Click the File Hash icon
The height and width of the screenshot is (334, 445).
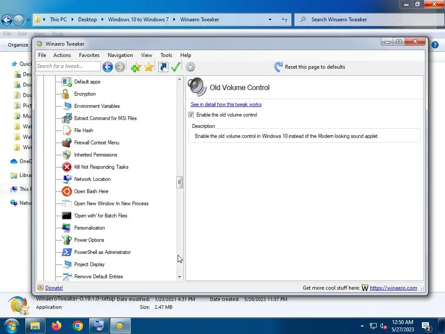[x=66, y=130]
